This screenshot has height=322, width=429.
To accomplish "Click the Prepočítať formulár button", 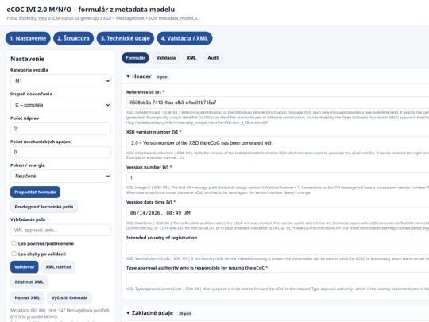I will coord(35,192).
